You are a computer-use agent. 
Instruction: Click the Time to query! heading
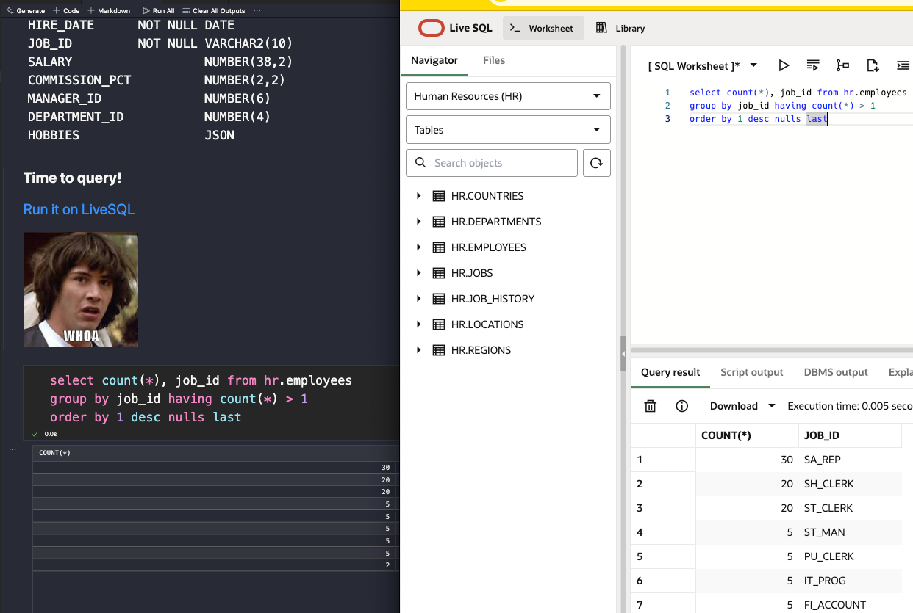click(72, 178)
